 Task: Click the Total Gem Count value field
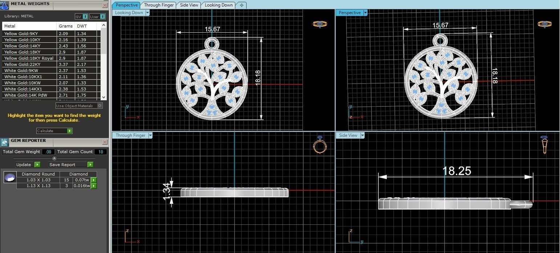(101, 152)
